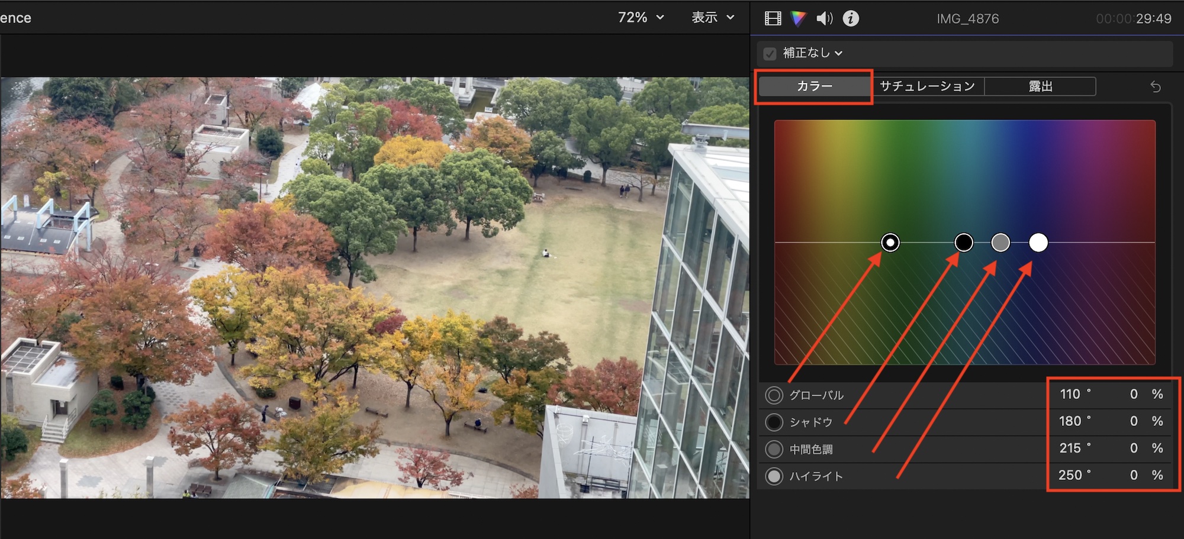
Task: Select the グローバル color control icon
Action: click(774, 395)
